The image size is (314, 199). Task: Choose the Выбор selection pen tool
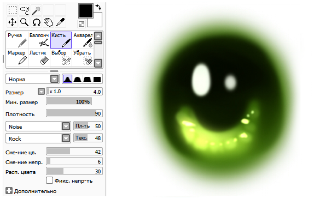point(61,57)
